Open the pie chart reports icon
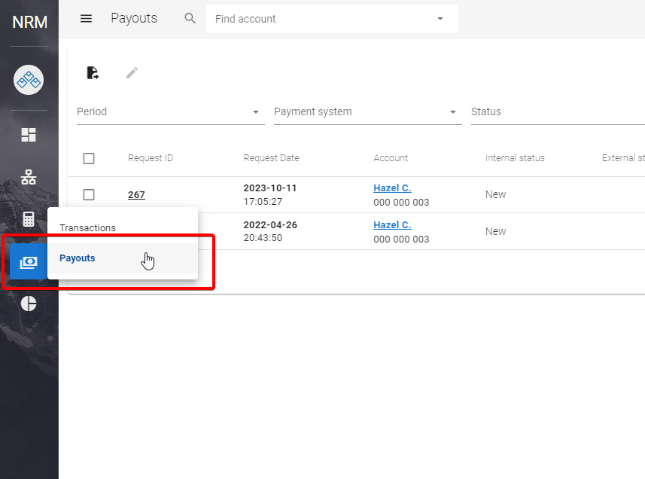This screenshot has width=645, height=479. 29,304
